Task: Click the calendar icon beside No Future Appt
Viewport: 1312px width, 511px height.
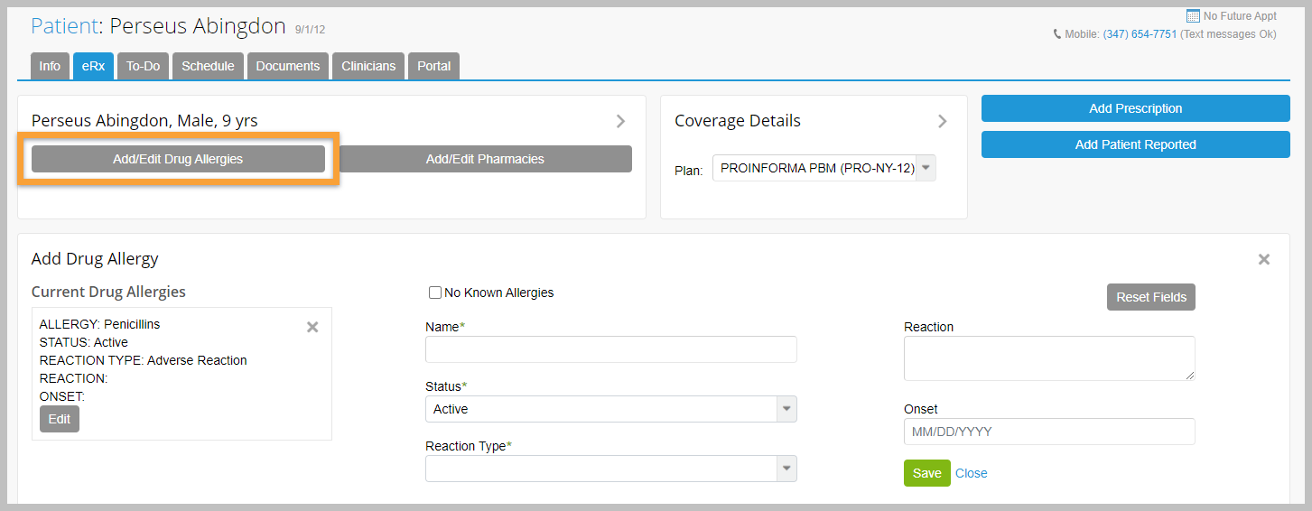Action: point(1193,16)
